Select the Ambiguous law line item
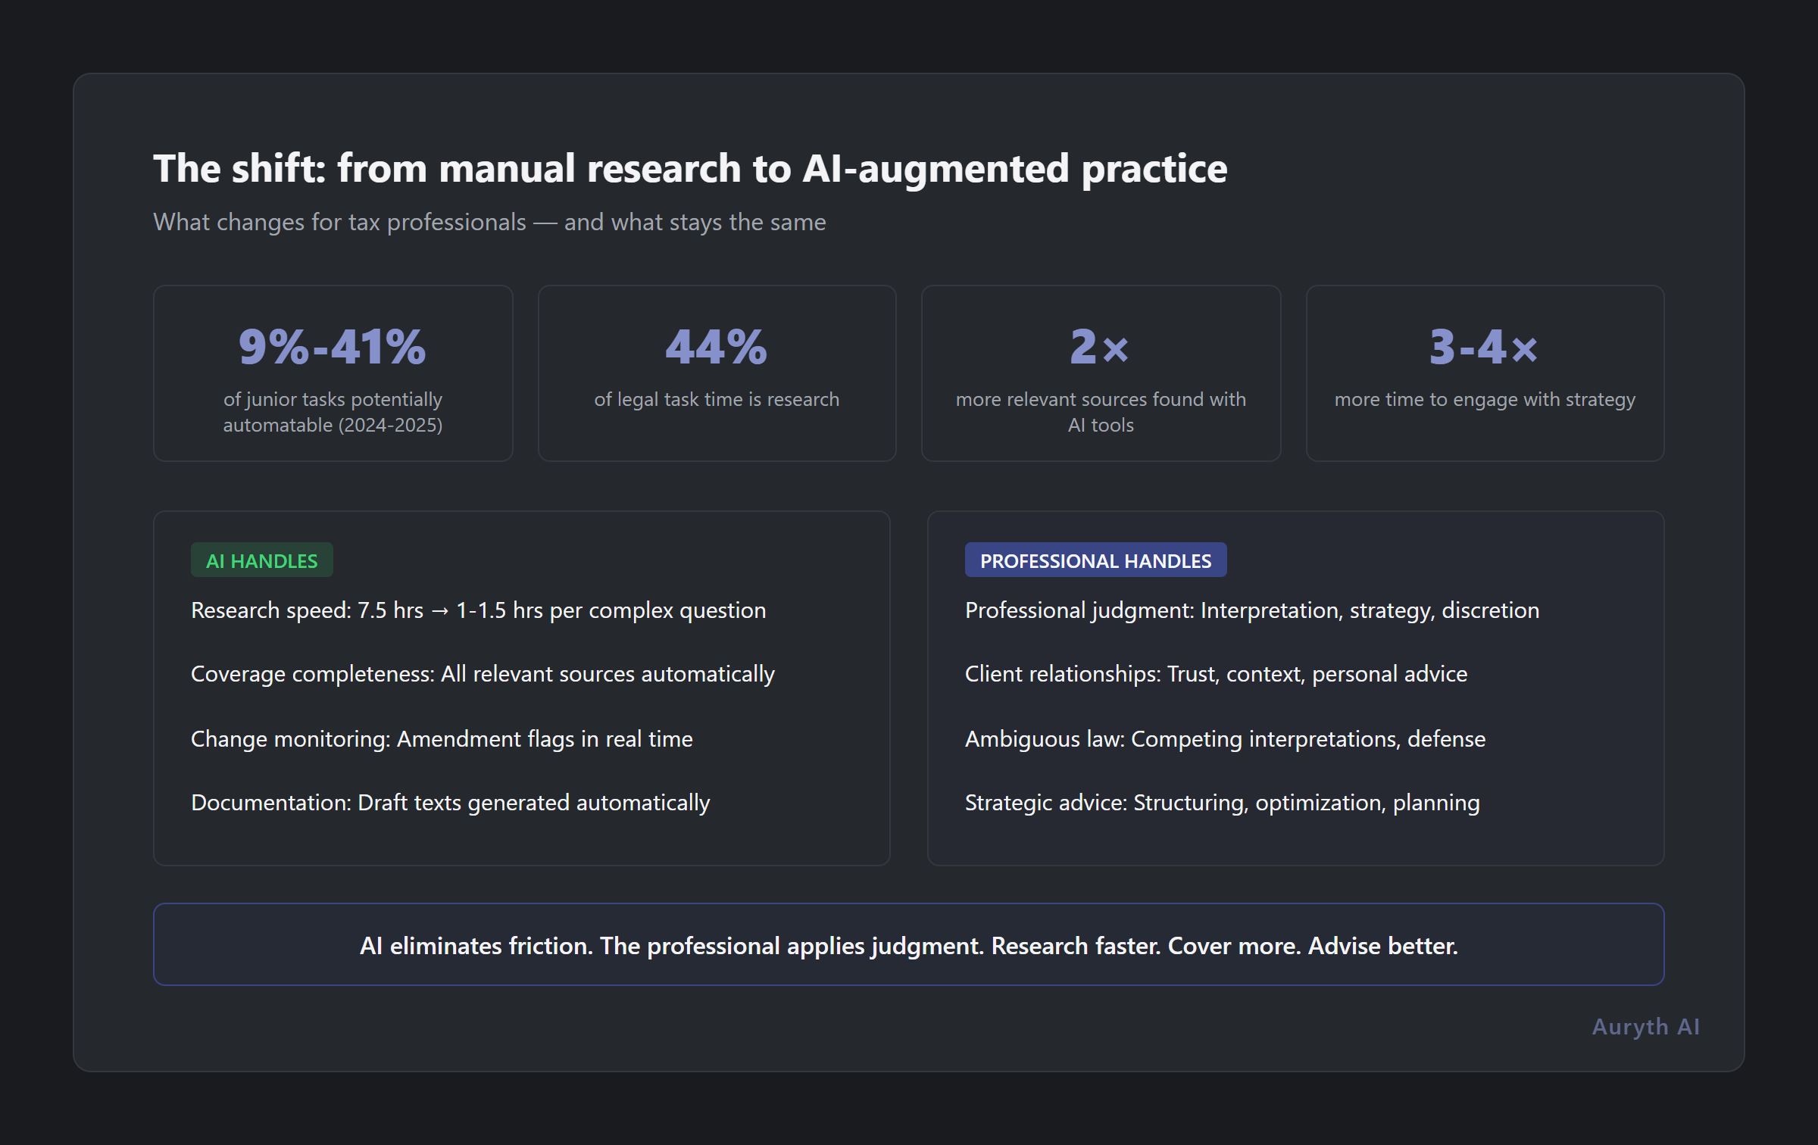Viewport: 1818px width, 1145px height. tap(1224, 738)
